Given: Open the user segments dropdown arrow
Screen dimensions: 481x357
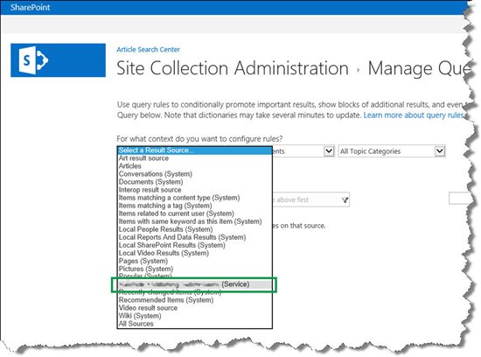Looking at the screenshot, I should (x=329, y=151).
